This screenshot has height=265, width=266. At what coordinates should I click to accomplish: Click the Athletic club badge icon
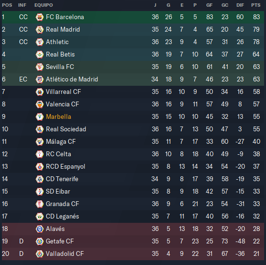pos(40,42)
